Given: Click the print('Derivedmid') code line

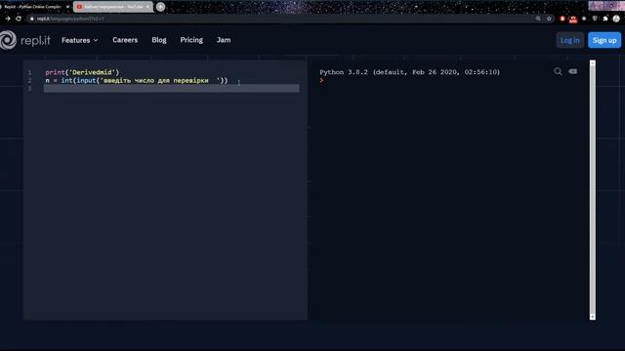Looking at the screenshot, I should [x=82, y=72].
